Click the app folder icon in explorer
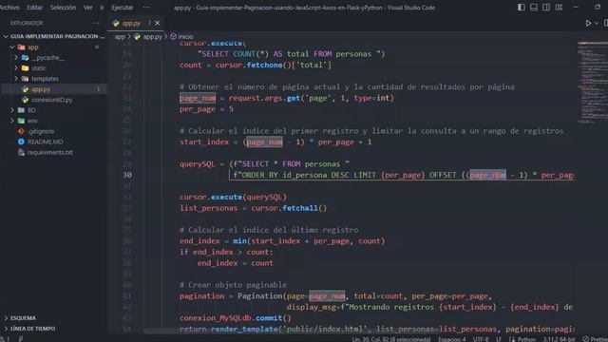 [21, 47]
